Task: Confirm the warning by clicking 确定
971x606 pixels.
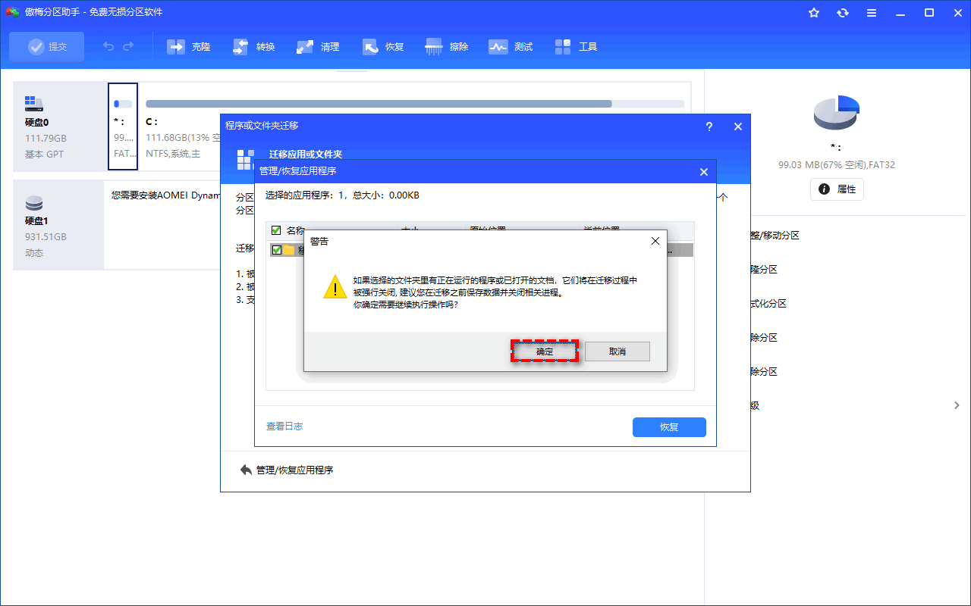Action: pyautogui.click(x=545, y=351)
